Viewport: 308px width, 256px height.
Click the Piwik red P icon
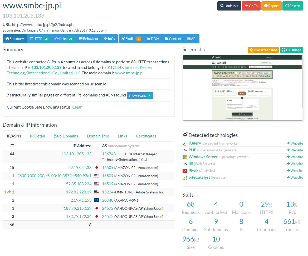[x=185, y=171]
